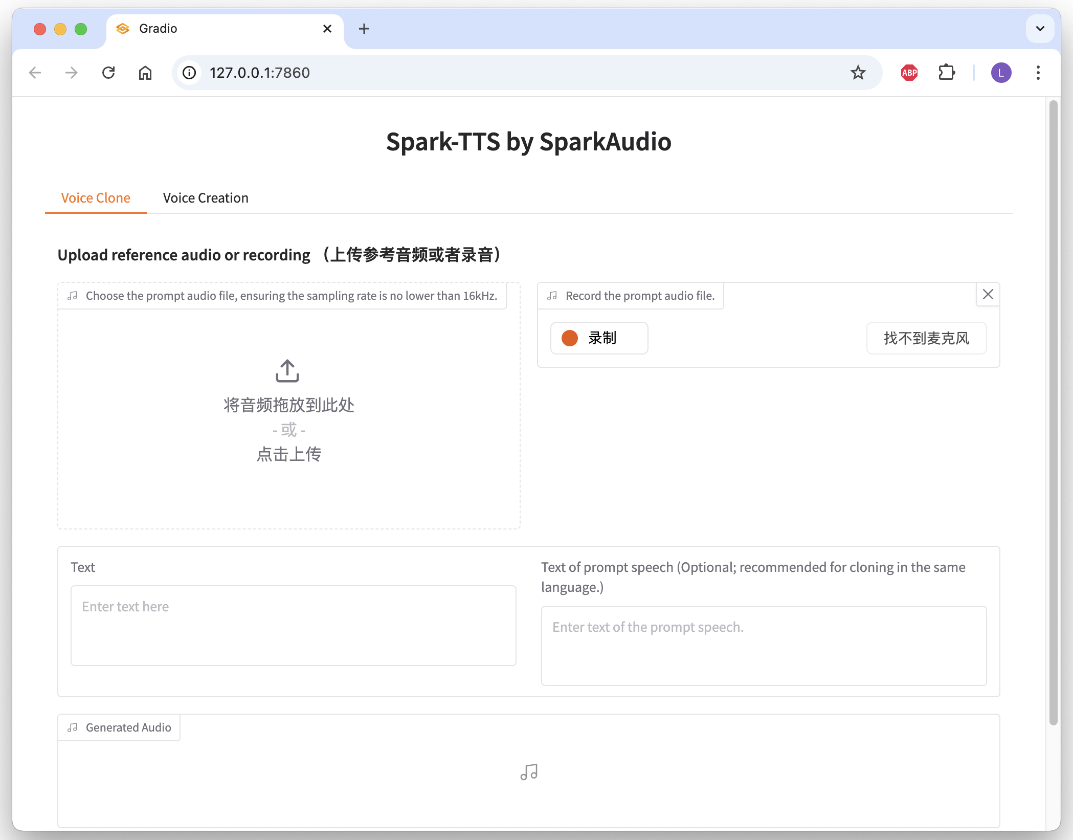Screen dimensions: 1073x840
Task: Switch to the Voice Clone tab
Action: [96, 198]
